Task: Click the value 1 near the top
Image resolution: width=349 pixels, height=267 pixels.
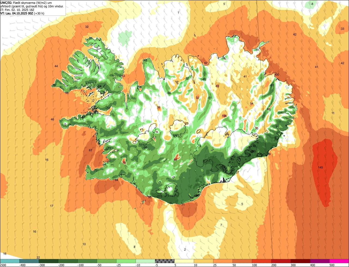Action: click(179, 13)
